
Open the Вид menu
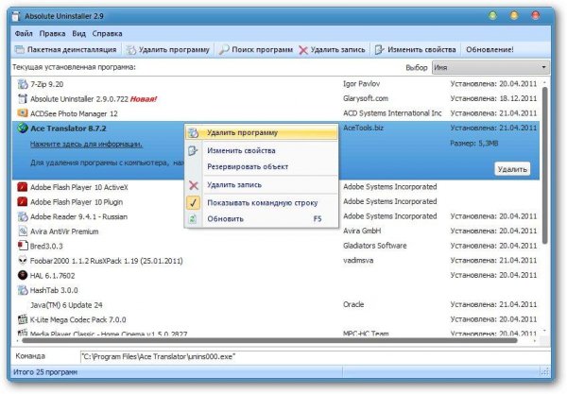[x=78, y=34]
